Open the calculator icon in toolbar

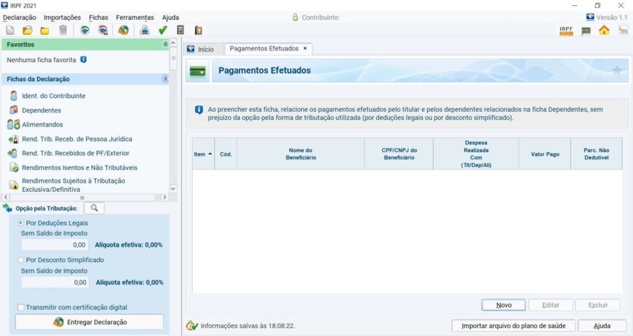point(180,30)
